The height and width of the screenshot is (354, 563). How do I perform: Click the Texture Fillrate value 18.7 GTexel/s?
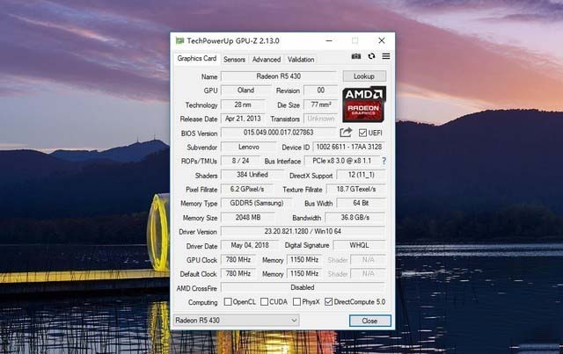click(356, 189)
